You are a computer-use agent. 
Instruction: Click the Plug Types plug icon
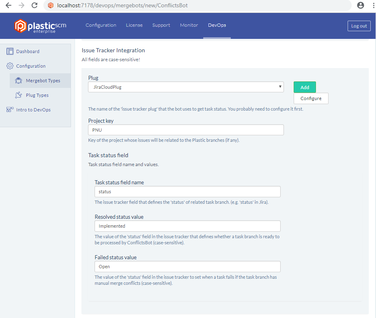[19, 95]
